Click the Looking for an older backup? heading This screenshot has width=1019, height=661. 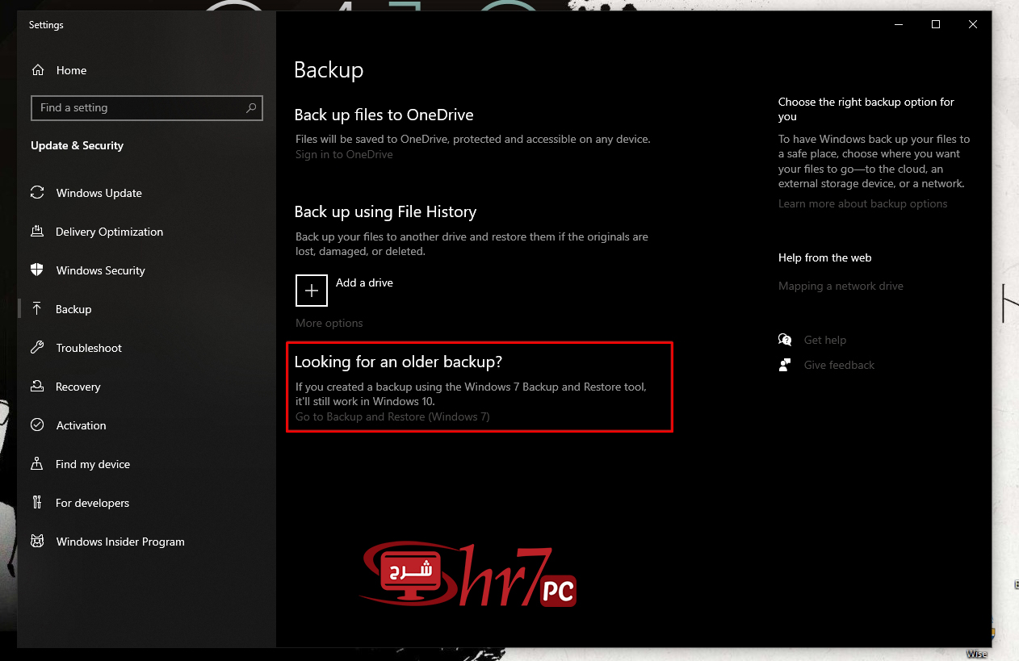398,362
